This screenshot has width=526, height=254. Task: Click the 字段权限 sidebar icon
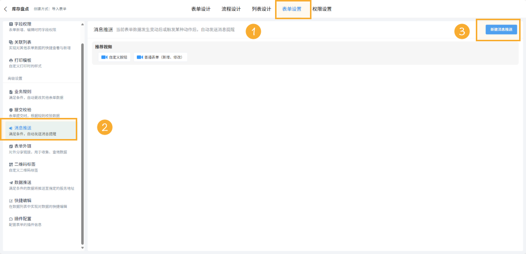tap(11, 24)
